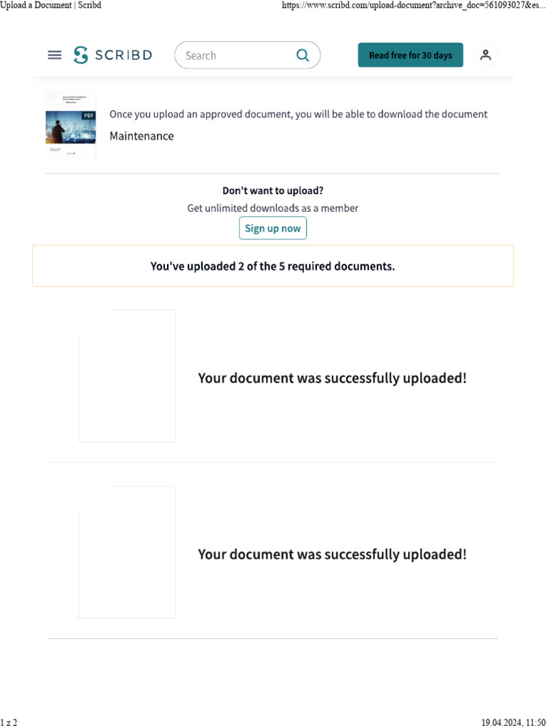
Task: Click the 'Upload a Document | Scribd' page title
Action: tap(50, 5)
